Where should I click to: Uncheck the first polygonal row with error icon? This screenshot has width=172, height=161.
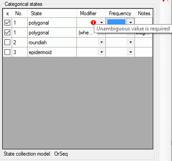[7, 23]
